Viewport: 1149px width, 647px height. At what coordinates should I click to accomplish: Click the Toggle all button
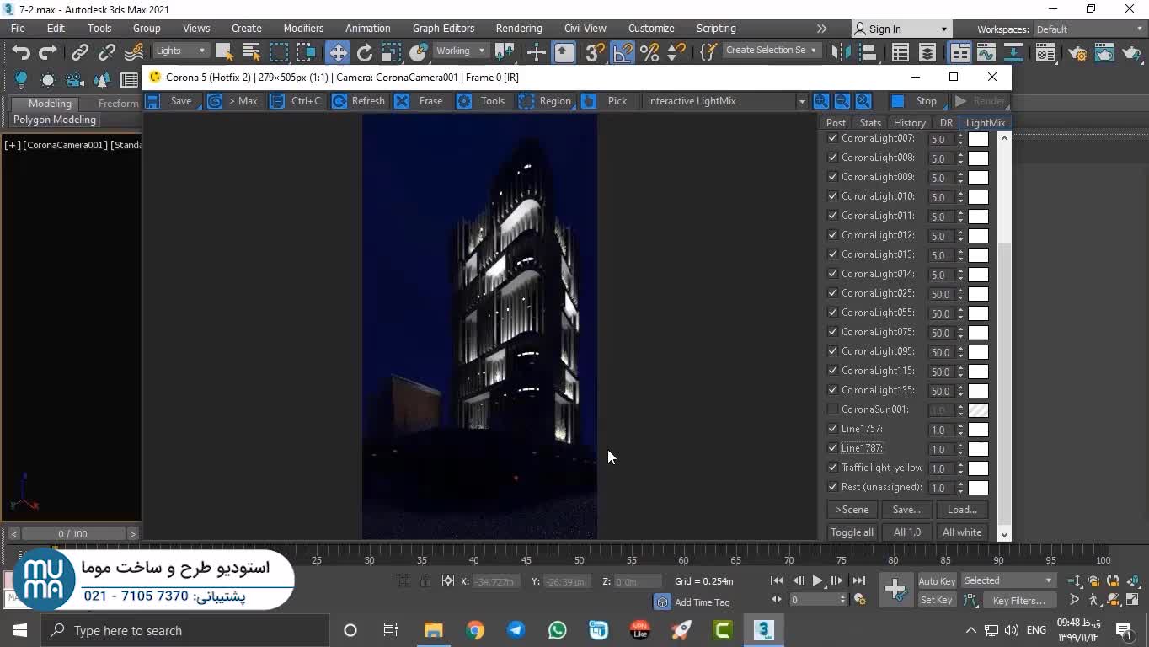[852, 532]
